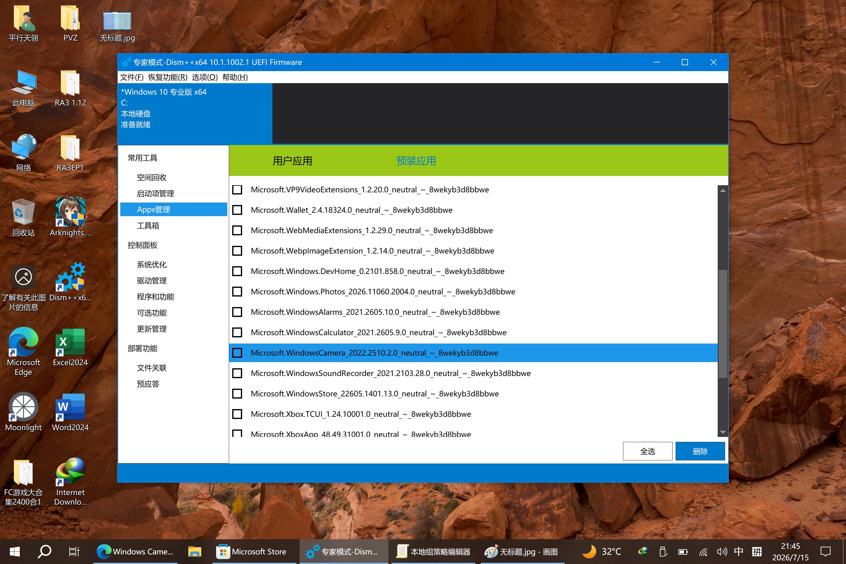
Task: Switch to the 本地组策略编辑器 taskbar window
Action: click(x=433, y=551)
